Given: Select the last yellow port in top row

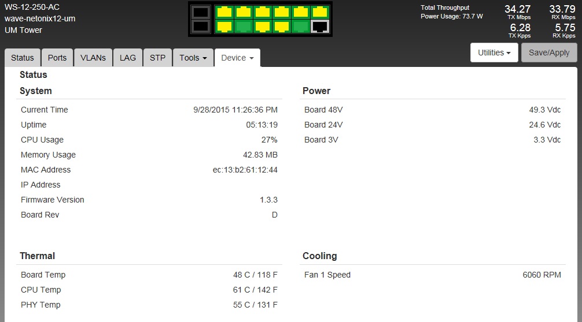Looking at the screenshot, I should pos(319,12).
